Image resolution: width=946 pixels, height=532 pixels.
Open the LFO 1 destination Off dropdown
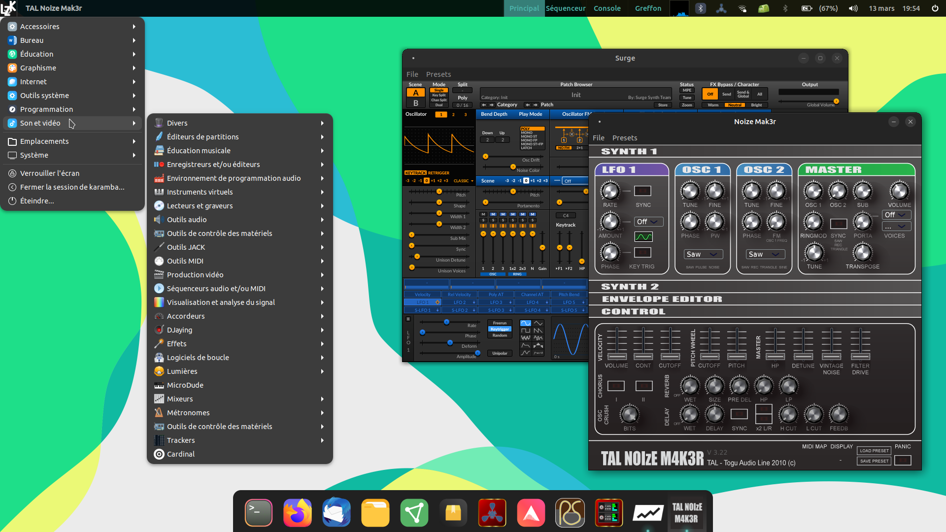point(649,222)
